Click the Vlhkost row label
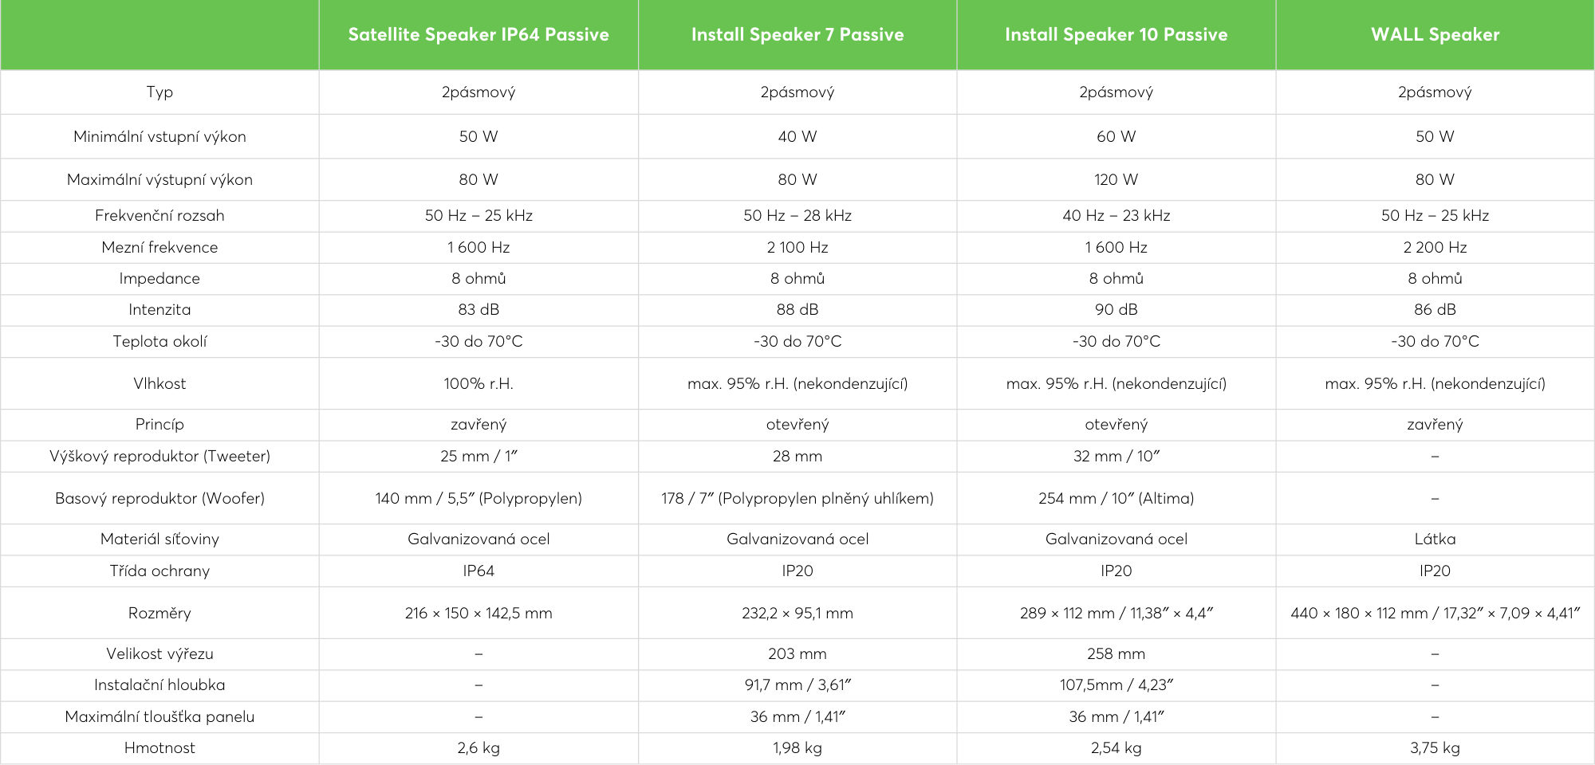The image size is (1595, 765). 159,384
